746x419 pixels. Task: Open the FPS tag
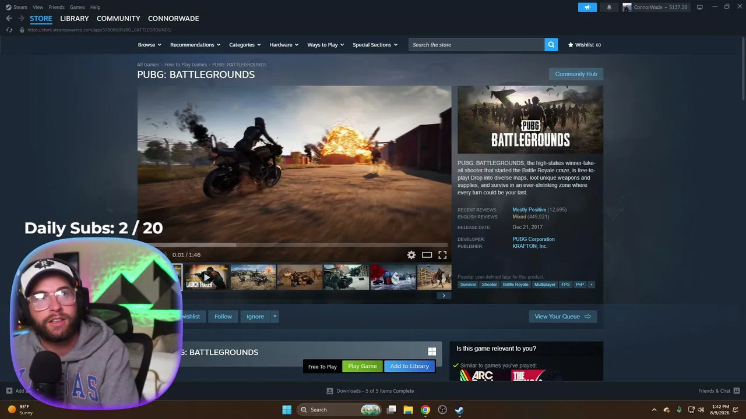566,285
